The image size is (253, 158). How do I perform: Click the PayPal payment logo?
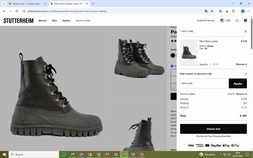(216, 145)
